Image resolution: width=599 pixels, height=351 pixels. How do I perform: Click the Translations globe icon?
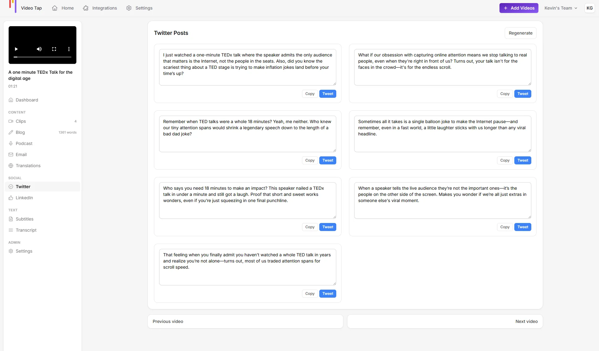[x=11, y=166]
